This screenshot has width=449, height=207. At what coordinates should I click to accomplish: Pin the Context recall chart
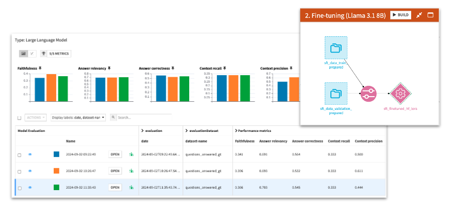tap(224, 68)
